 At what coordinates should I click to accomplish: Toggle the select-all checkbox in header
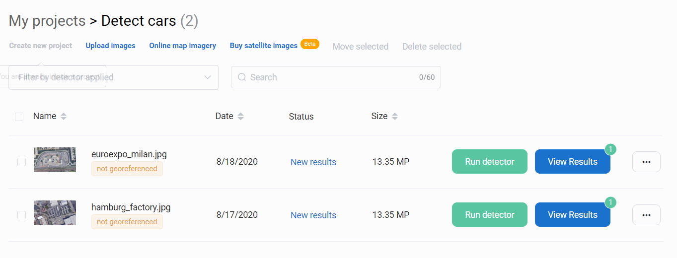pyautogui.click(x=19, y=117)
